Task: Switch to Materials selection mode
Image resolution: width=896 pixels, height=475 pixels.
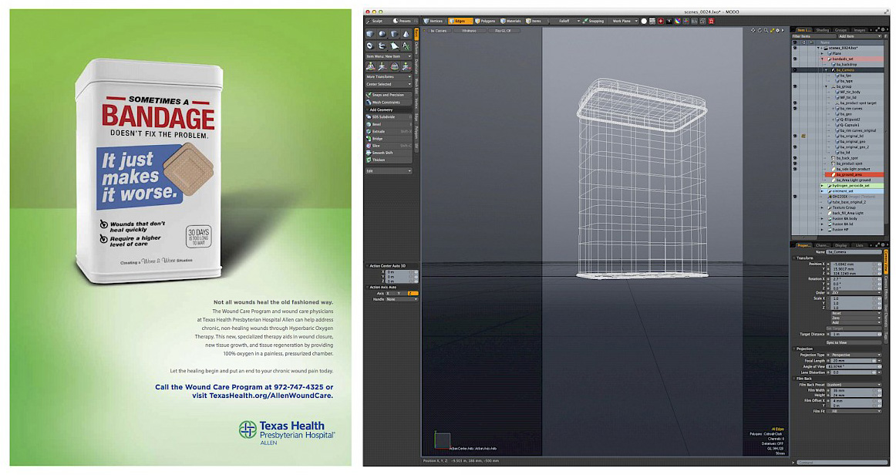Action: (511, 21)
